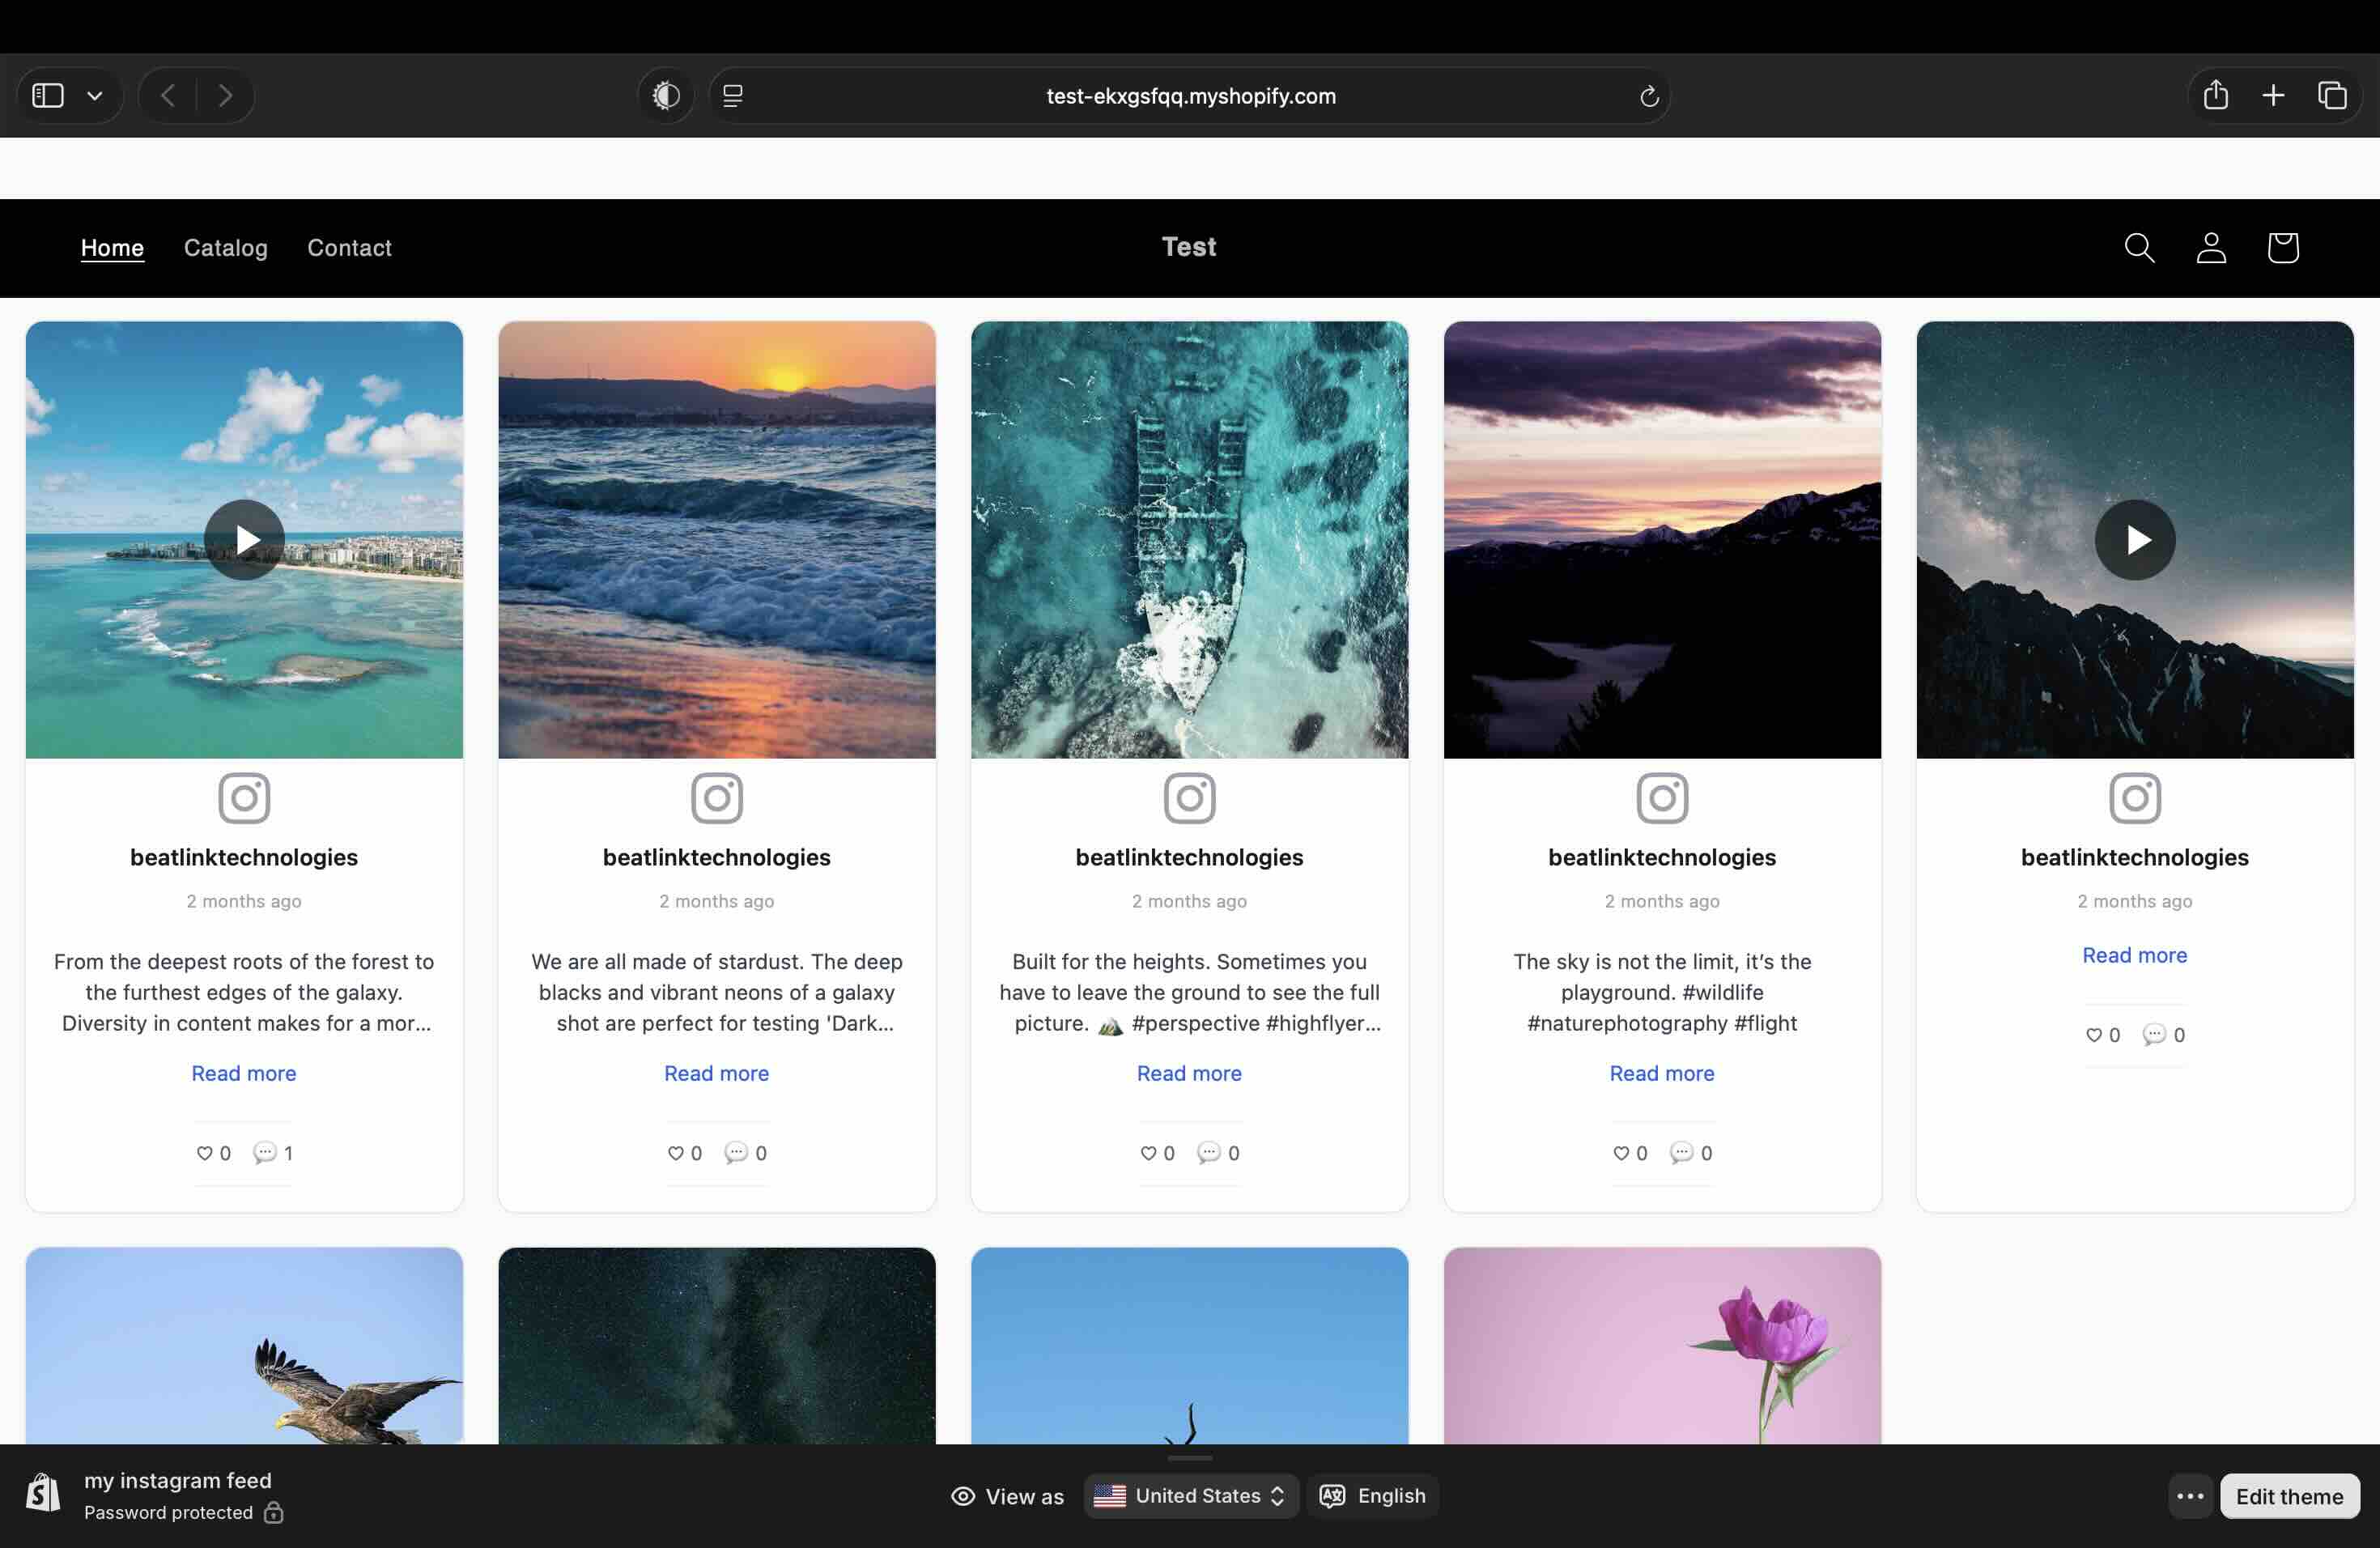Toggle the Safari sidebar icon
The width and height of the screenshot is (2380, 1548).
pyautogui.click(x=48, y=96)
